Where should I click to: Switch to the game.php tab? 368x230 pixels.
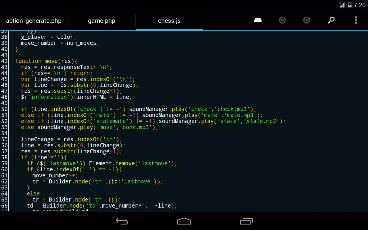pos(101,20)
